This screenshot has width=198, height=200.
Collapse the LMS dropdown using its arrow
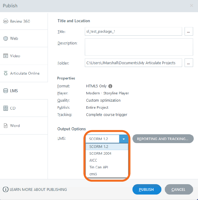point(124,139)
